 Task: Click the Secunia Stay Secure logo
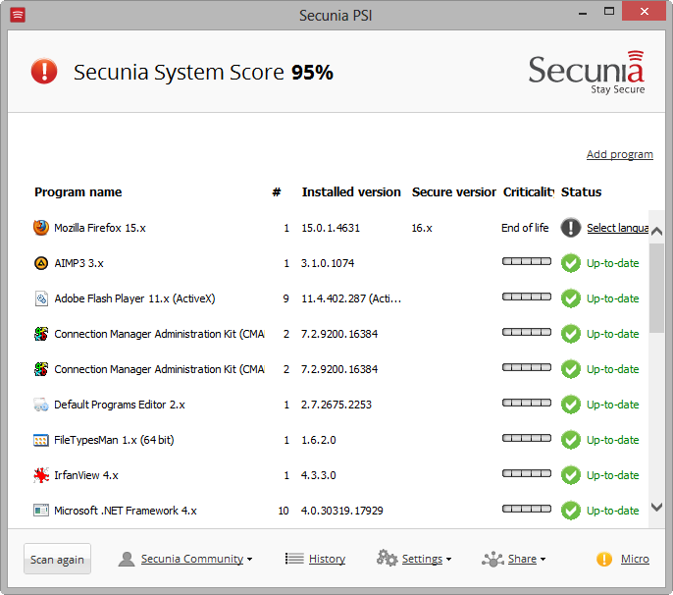pos(587,73)
